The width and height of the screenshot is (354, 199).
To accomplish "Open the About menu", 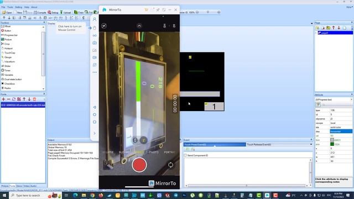I will click(x=34, y=7).
